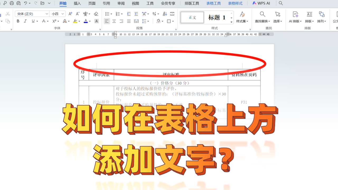
Task: Apply yellow text highlight color
Action: pos(75,21)
